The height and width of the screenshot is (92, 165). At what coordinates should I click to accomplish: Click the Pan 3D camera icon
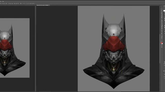tap(30, 4)
